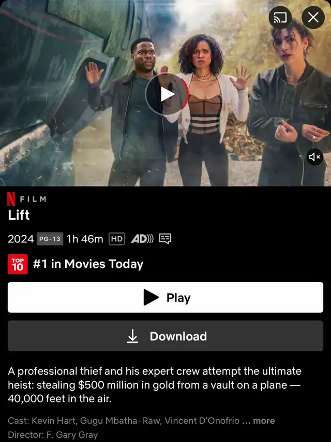Tap the trailer preview image
Image resolution: width=331 pixels, height=442 pixels.
pyautogui.click(x=165, y=93)
